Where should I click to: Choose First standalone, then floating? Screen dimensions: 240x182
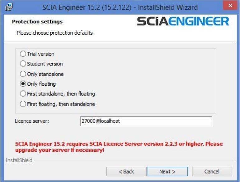57,93
